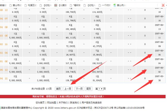167x111 pixels.
Task: Click the 15注 winner count cell
Action: [x=71, y=42]
